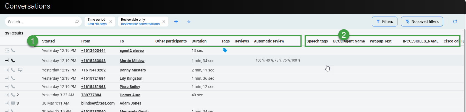The height and width of the screenshot is (112, 466).
Task: Click phone icon in Homer Auto row
Action: (13, 95)
